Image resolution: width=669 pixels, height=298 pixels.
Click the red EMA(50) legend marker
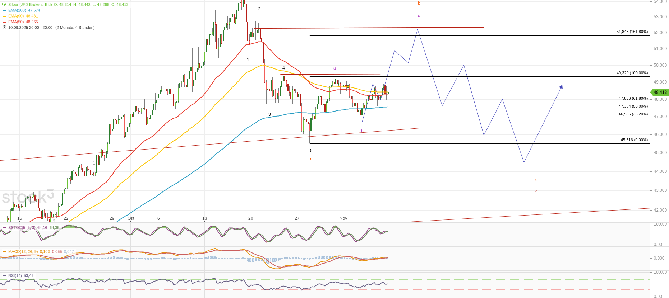tap(5, 22)
